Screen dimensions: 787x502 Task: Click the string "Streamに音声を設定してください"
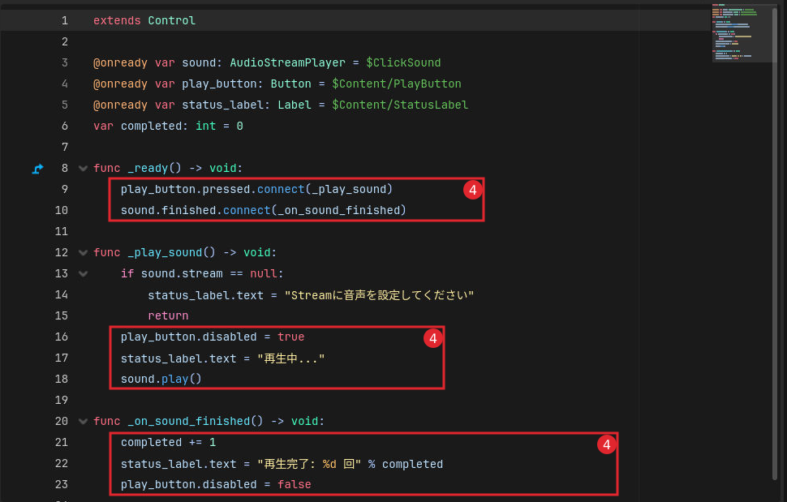pos(379,295)
